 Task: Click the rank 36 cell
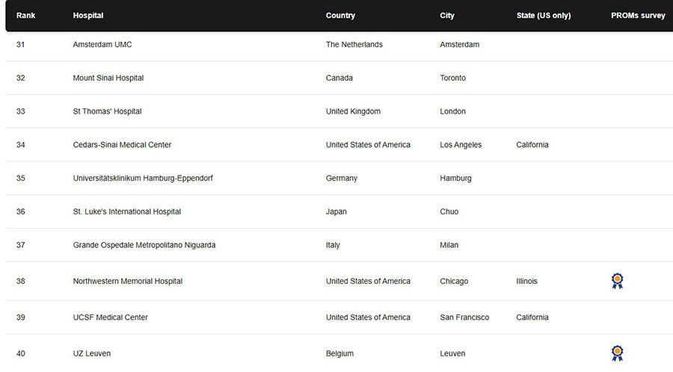point(21,211)
